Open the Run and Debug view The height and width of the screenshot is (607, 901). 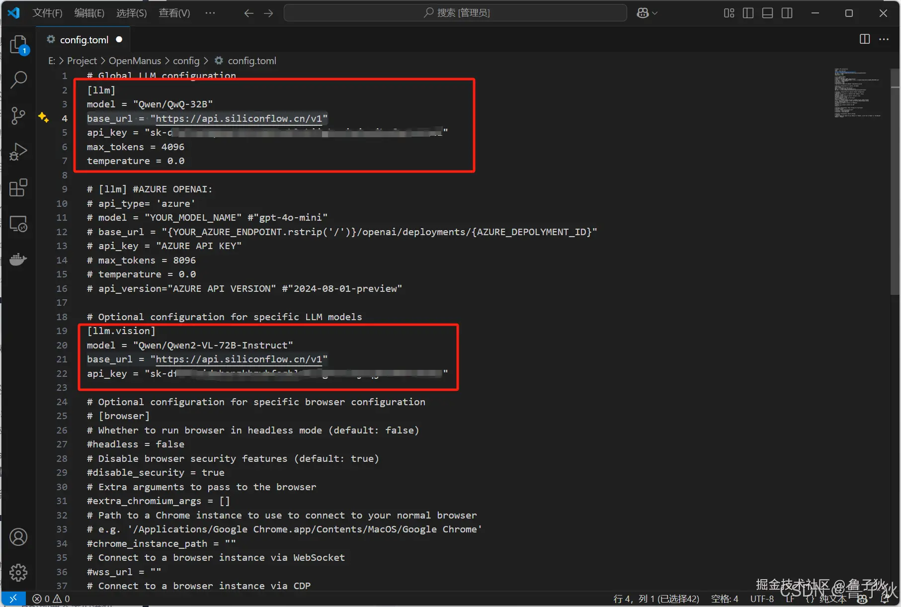pyautogui.click(x=18, y=152)
